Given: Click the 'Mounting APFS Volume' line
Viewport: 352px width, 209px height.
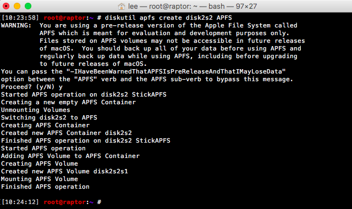Looking at the screenshot, I should [x=39, y=179].
